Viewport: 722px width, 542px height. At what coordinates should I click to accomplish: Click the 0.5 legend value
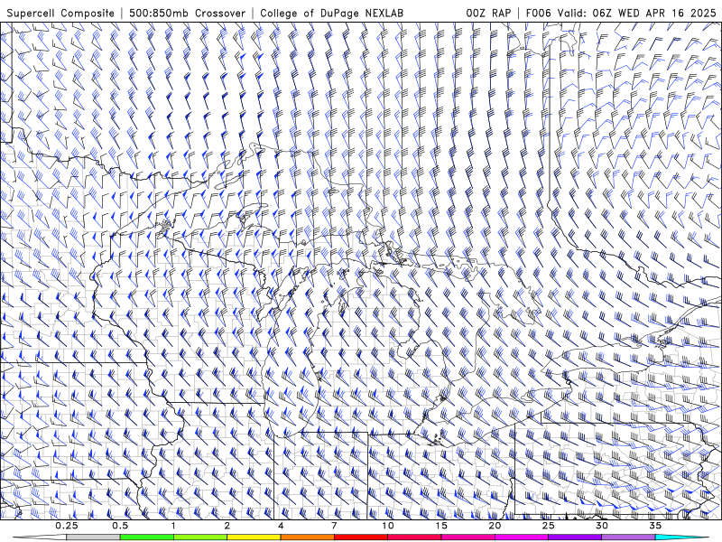pos(120,526)
